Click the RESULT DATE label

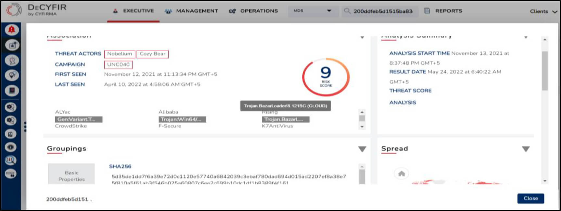tap(407, 72)
